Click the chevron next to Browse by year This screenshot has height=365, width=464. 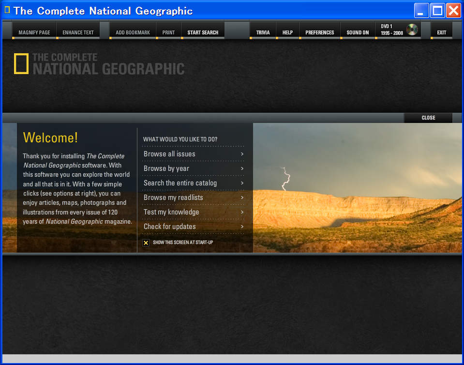point(242,168)
